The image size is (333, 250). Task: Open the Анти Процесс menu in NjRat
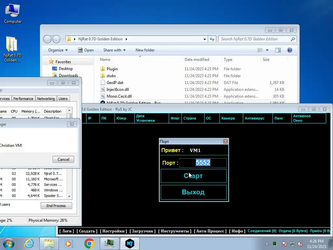point(210,231)
